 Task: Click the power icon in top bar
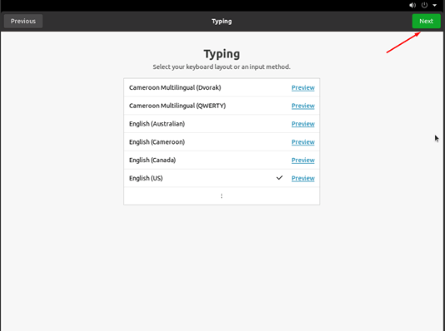(x=424, y=5)
